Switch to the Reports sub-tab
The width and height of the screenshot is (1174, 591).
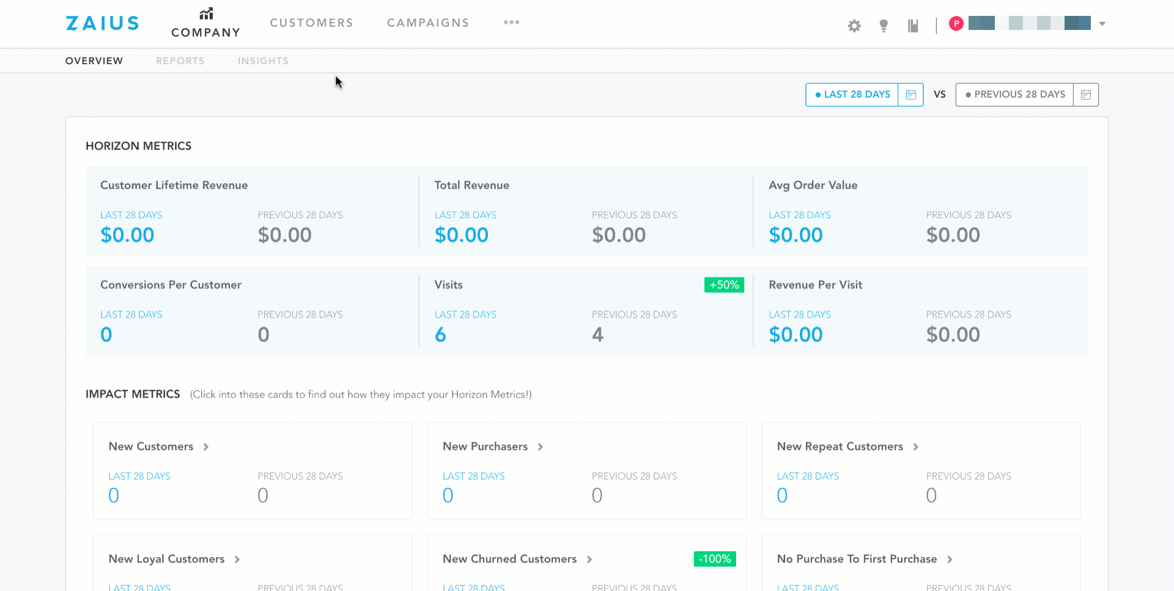point(180,61)
